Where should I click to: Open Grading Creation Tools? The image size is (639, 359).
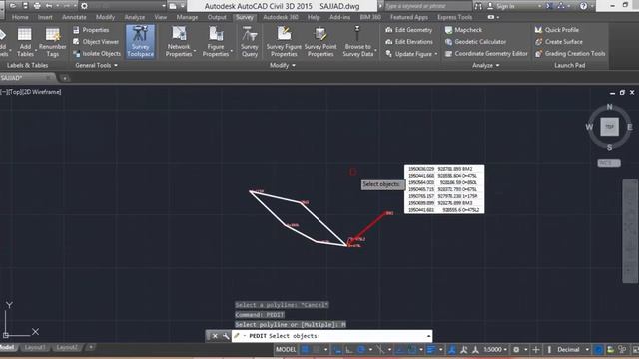570,53
